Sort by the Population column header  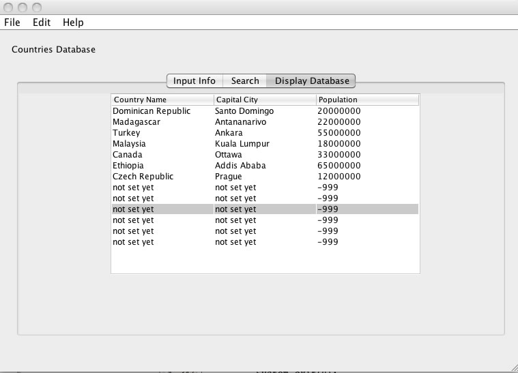coord(367,100)
